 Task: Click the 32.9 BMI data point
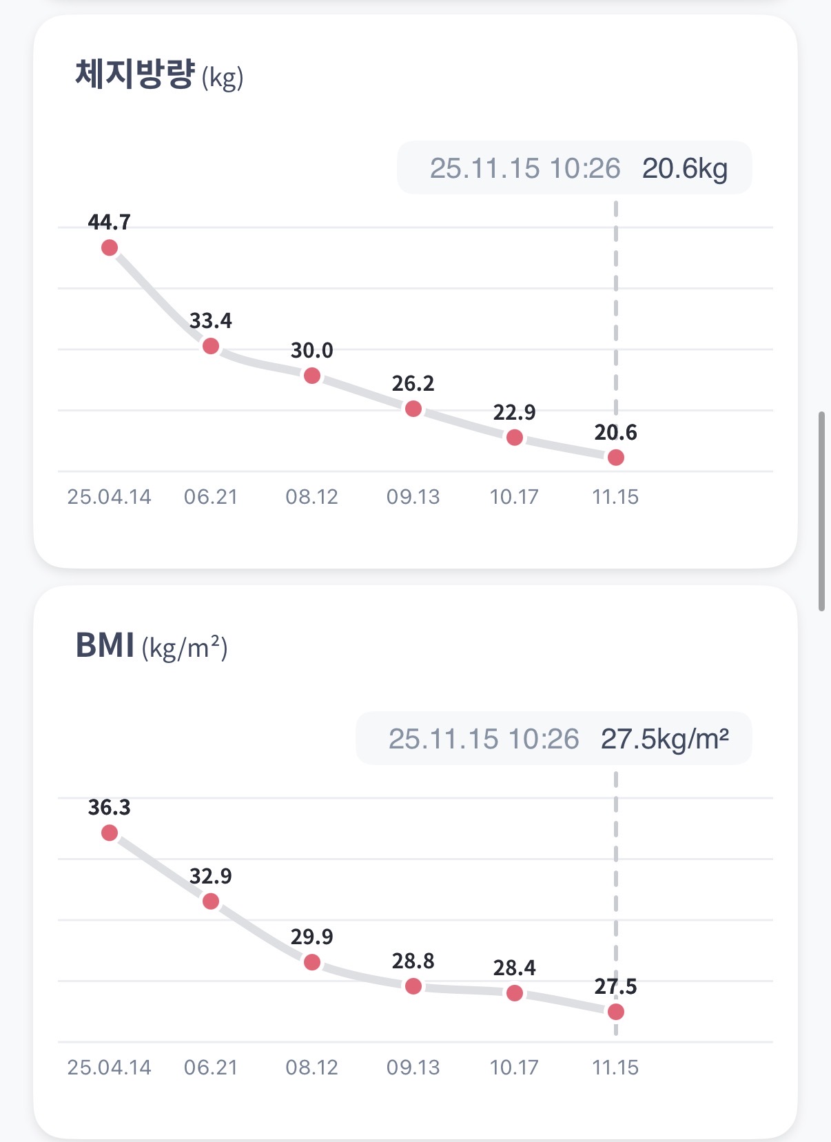[x=211, y=901]
